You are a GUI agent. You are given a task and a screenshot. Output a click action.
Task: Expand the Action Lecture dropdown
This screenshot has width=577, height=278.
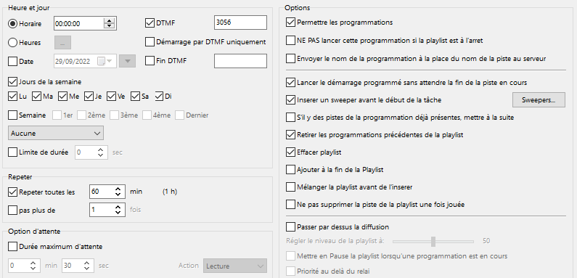(235, 266)
